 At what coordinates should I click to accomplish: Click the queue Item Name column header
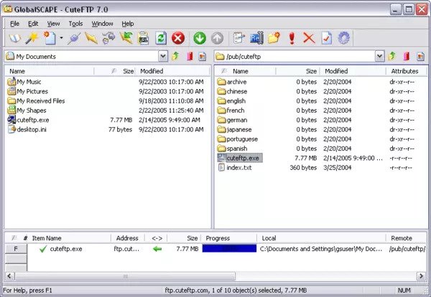70,238
